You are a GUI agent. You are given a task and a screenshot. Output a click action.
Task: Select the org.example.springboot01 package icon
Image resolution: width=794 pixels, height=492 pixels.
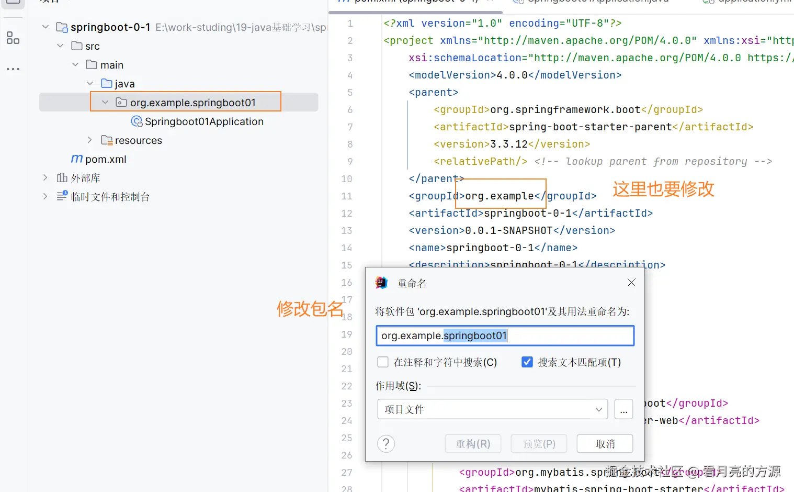click(x=121, y=103)
